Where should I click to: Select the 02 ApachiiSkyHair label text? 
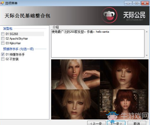click(17, 39)
